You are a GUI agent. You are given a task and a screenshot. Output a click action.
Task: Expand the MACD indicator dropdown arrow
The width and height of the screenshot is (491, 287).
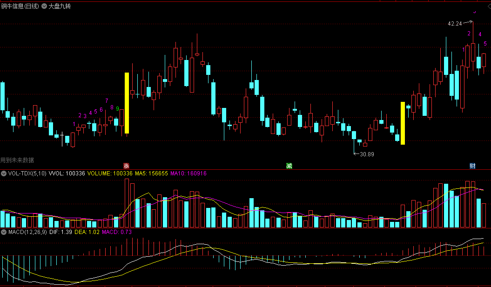4,232
